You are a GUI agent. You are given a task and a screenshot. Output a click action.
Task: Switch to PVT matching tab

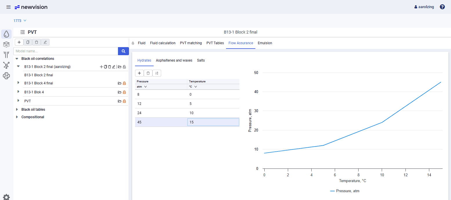pos(191,43)
